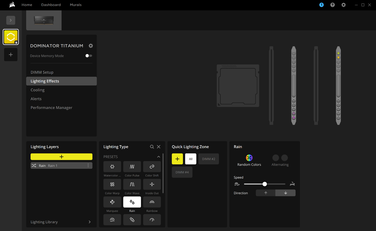Set rain direction to up arrow

pos(266,193)
